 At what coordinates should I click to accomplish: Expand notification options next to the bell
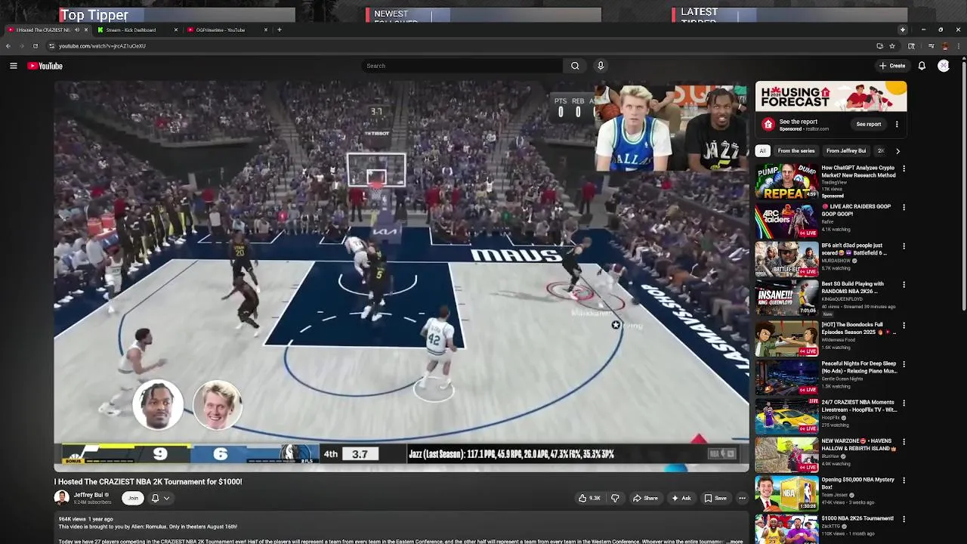pyautogui.click(x=166, y=498)
